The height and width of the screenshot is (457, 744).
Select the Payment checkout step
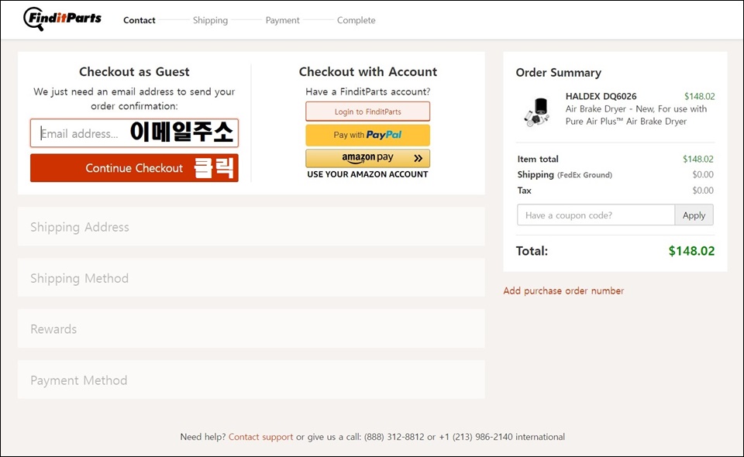click(x=282, y=20)
